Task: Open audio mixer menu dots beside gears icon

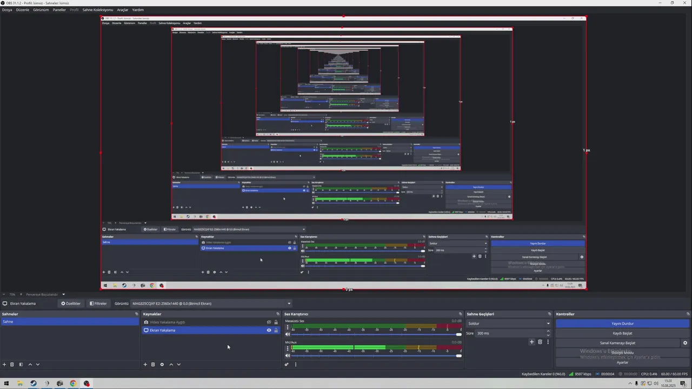Action: [296, 365]
